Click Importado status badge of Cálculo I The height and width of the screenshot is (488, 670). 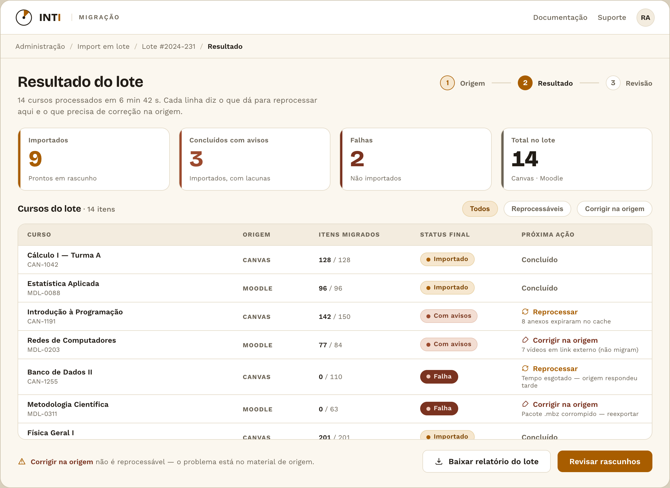pyautogui.click(x=447, y=259)
